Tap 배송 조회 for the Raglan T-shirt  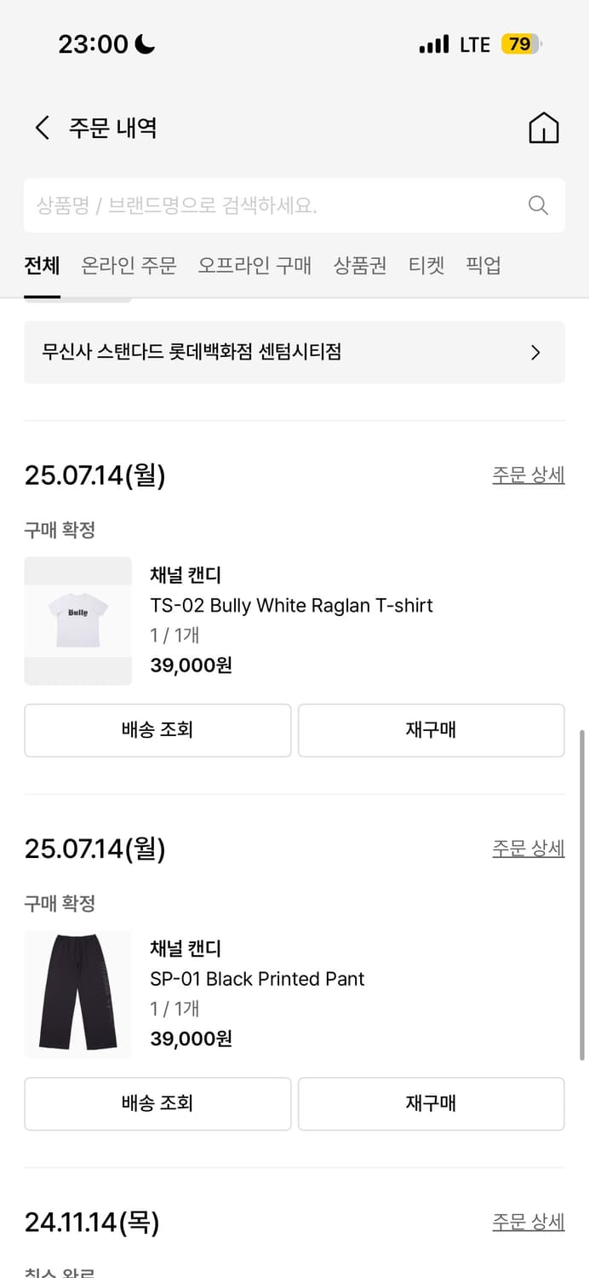click(x=157, y=730)
